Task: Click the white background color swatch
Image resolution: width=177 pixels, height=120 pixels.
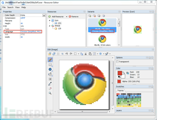Action: (x=123, y=76)
